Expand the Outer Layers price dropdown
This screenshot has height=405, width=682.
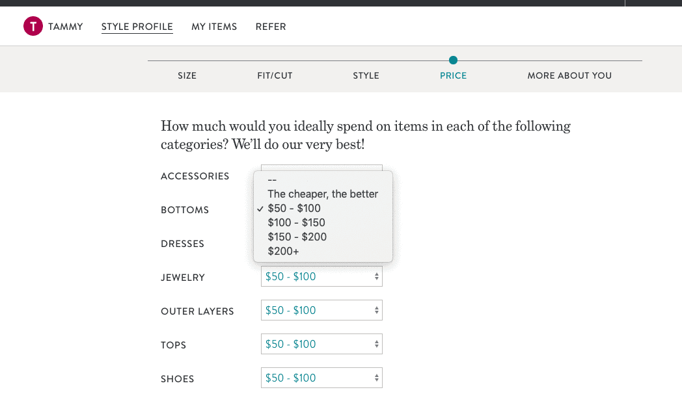point(321,310)
